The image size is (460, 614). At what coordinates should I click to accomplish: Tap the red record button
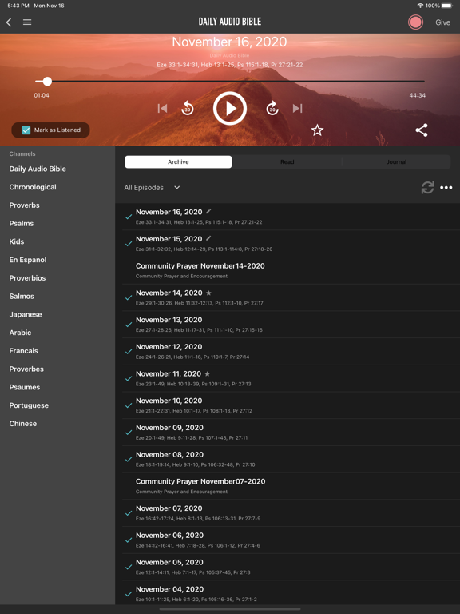415,22
